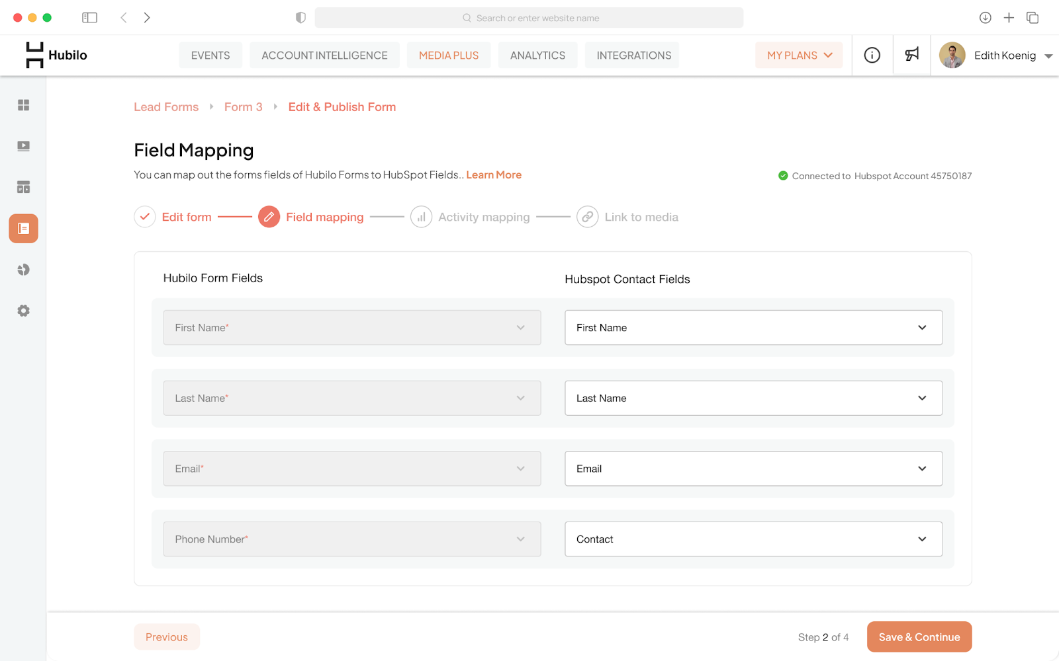Viewport: 1059px width, 661px height.
Task: Open the Analytics menu
Action: coord(537,56)
